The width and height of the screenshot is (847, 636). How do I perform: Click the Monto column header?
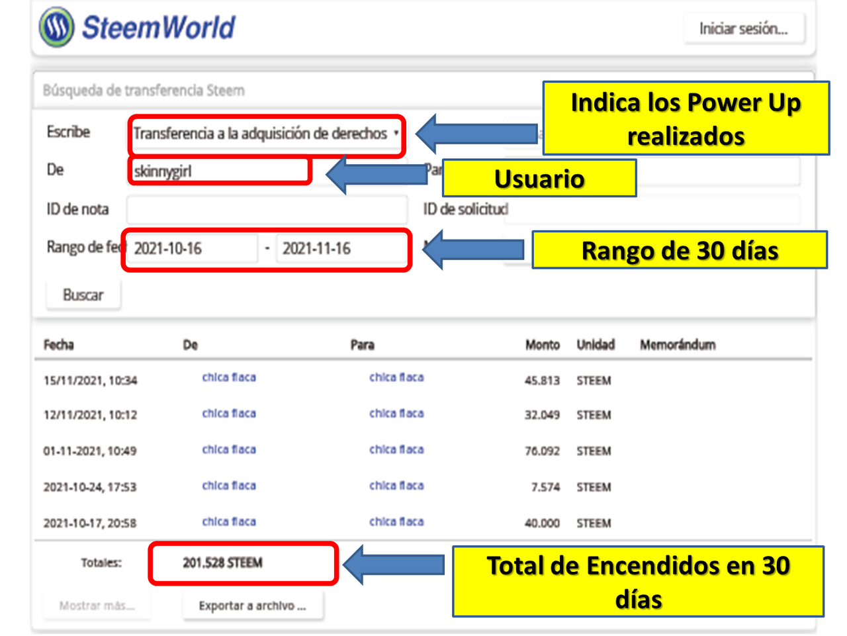[x=543, y=345]
